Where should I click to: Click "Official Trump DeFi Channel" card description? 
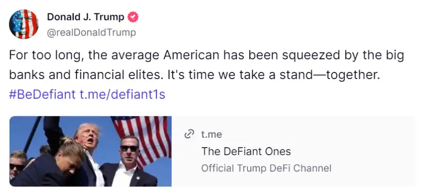coord(266,168)
